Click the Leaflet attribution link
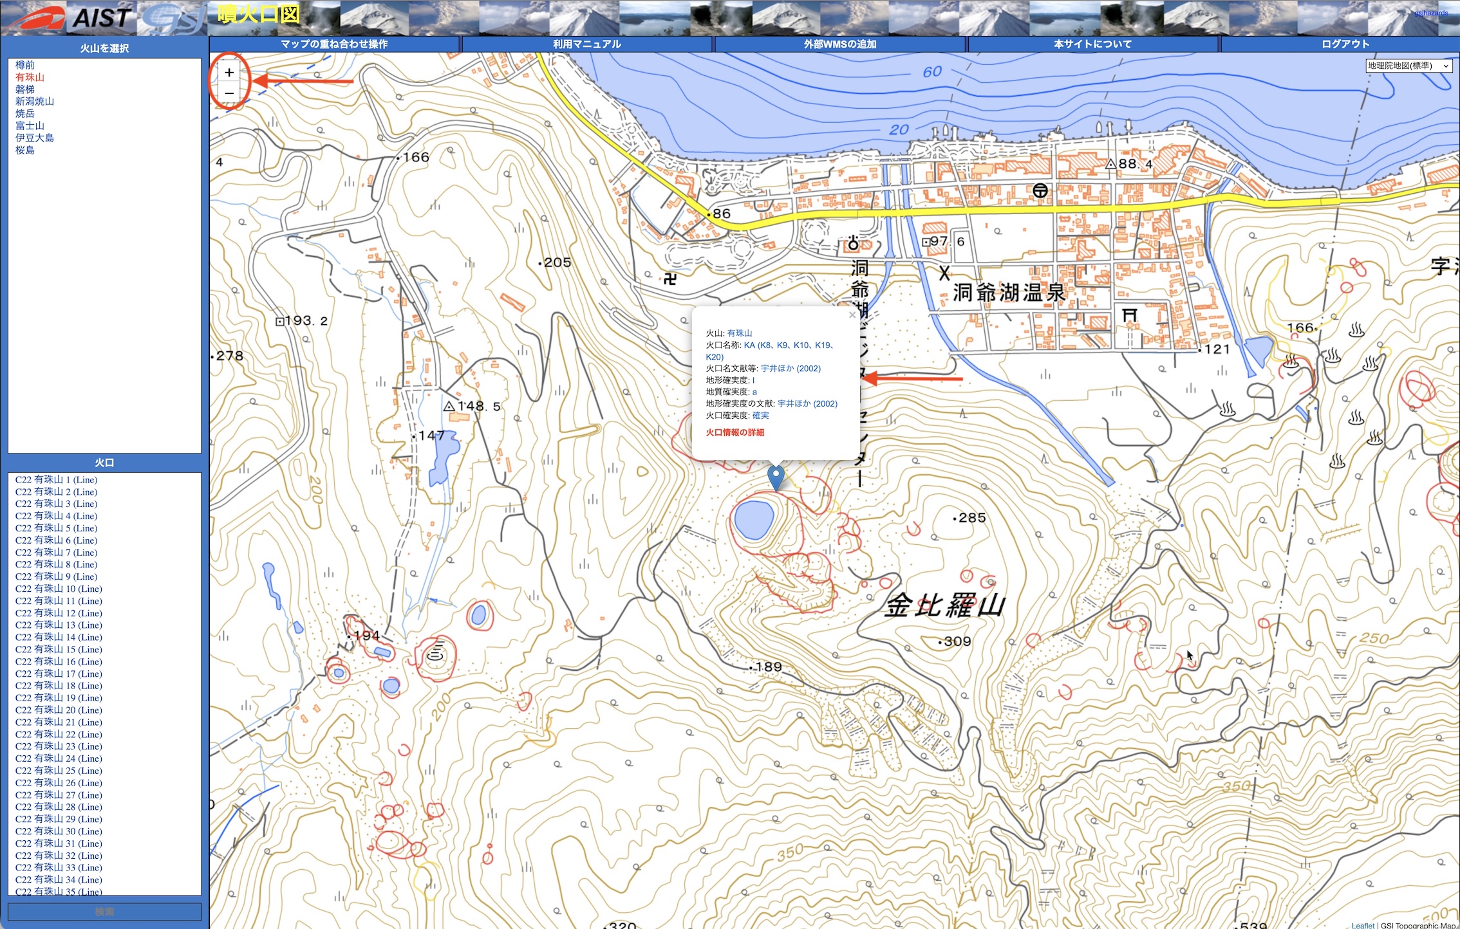 click(1362, 925)
